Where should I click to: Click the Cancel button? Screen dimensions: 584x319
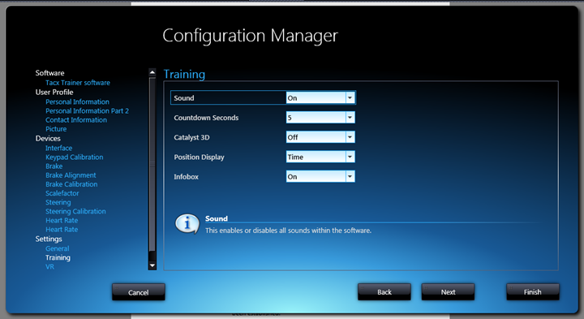[139, 292]
